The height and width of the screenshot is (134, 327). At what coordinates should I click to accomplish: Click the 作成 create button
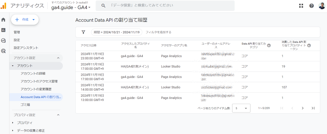25,20
